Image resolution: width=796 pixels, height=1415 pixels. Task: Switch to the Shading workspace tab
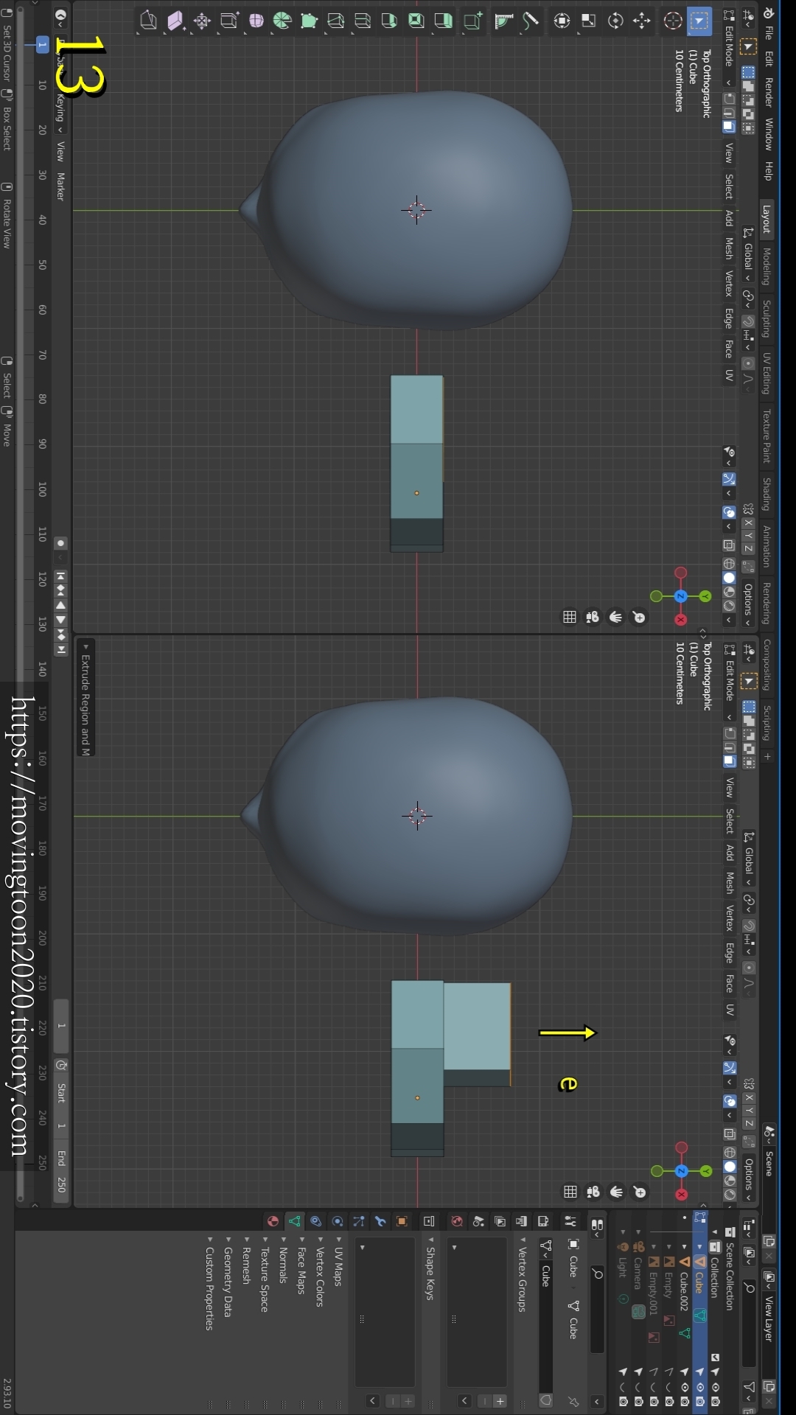767,494
